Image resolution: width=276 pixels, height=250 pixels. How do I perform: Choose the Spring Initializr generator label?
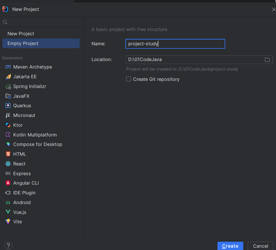point(30,86)
